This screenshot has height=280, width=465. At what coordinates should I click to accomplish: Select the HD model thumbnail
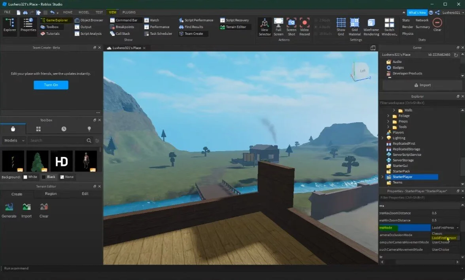(61, 161)
